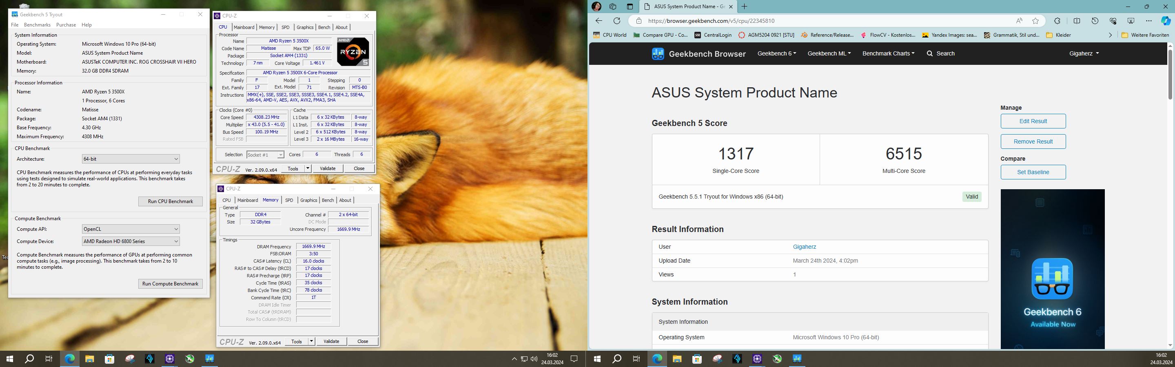Click Close button in lower CPU-Z

tap(363, 341)
